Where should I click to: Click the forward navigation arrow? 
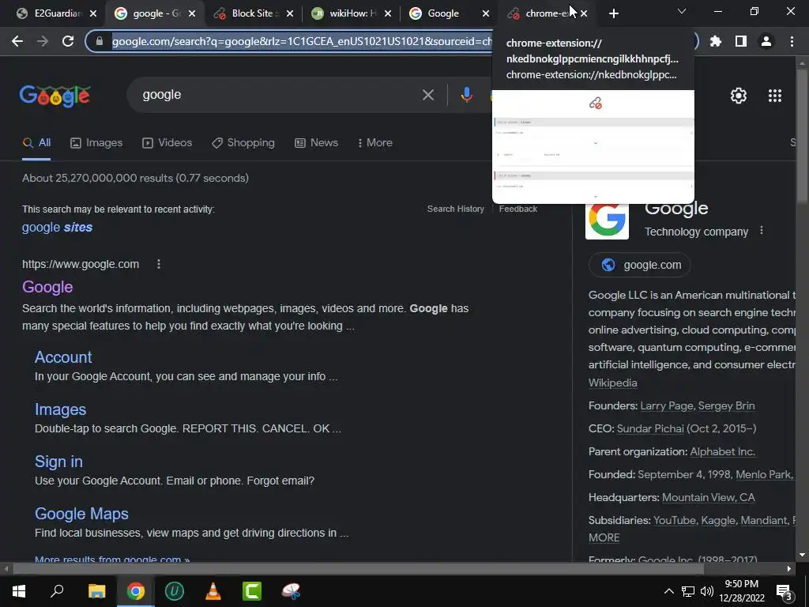[x=43, y=41]
